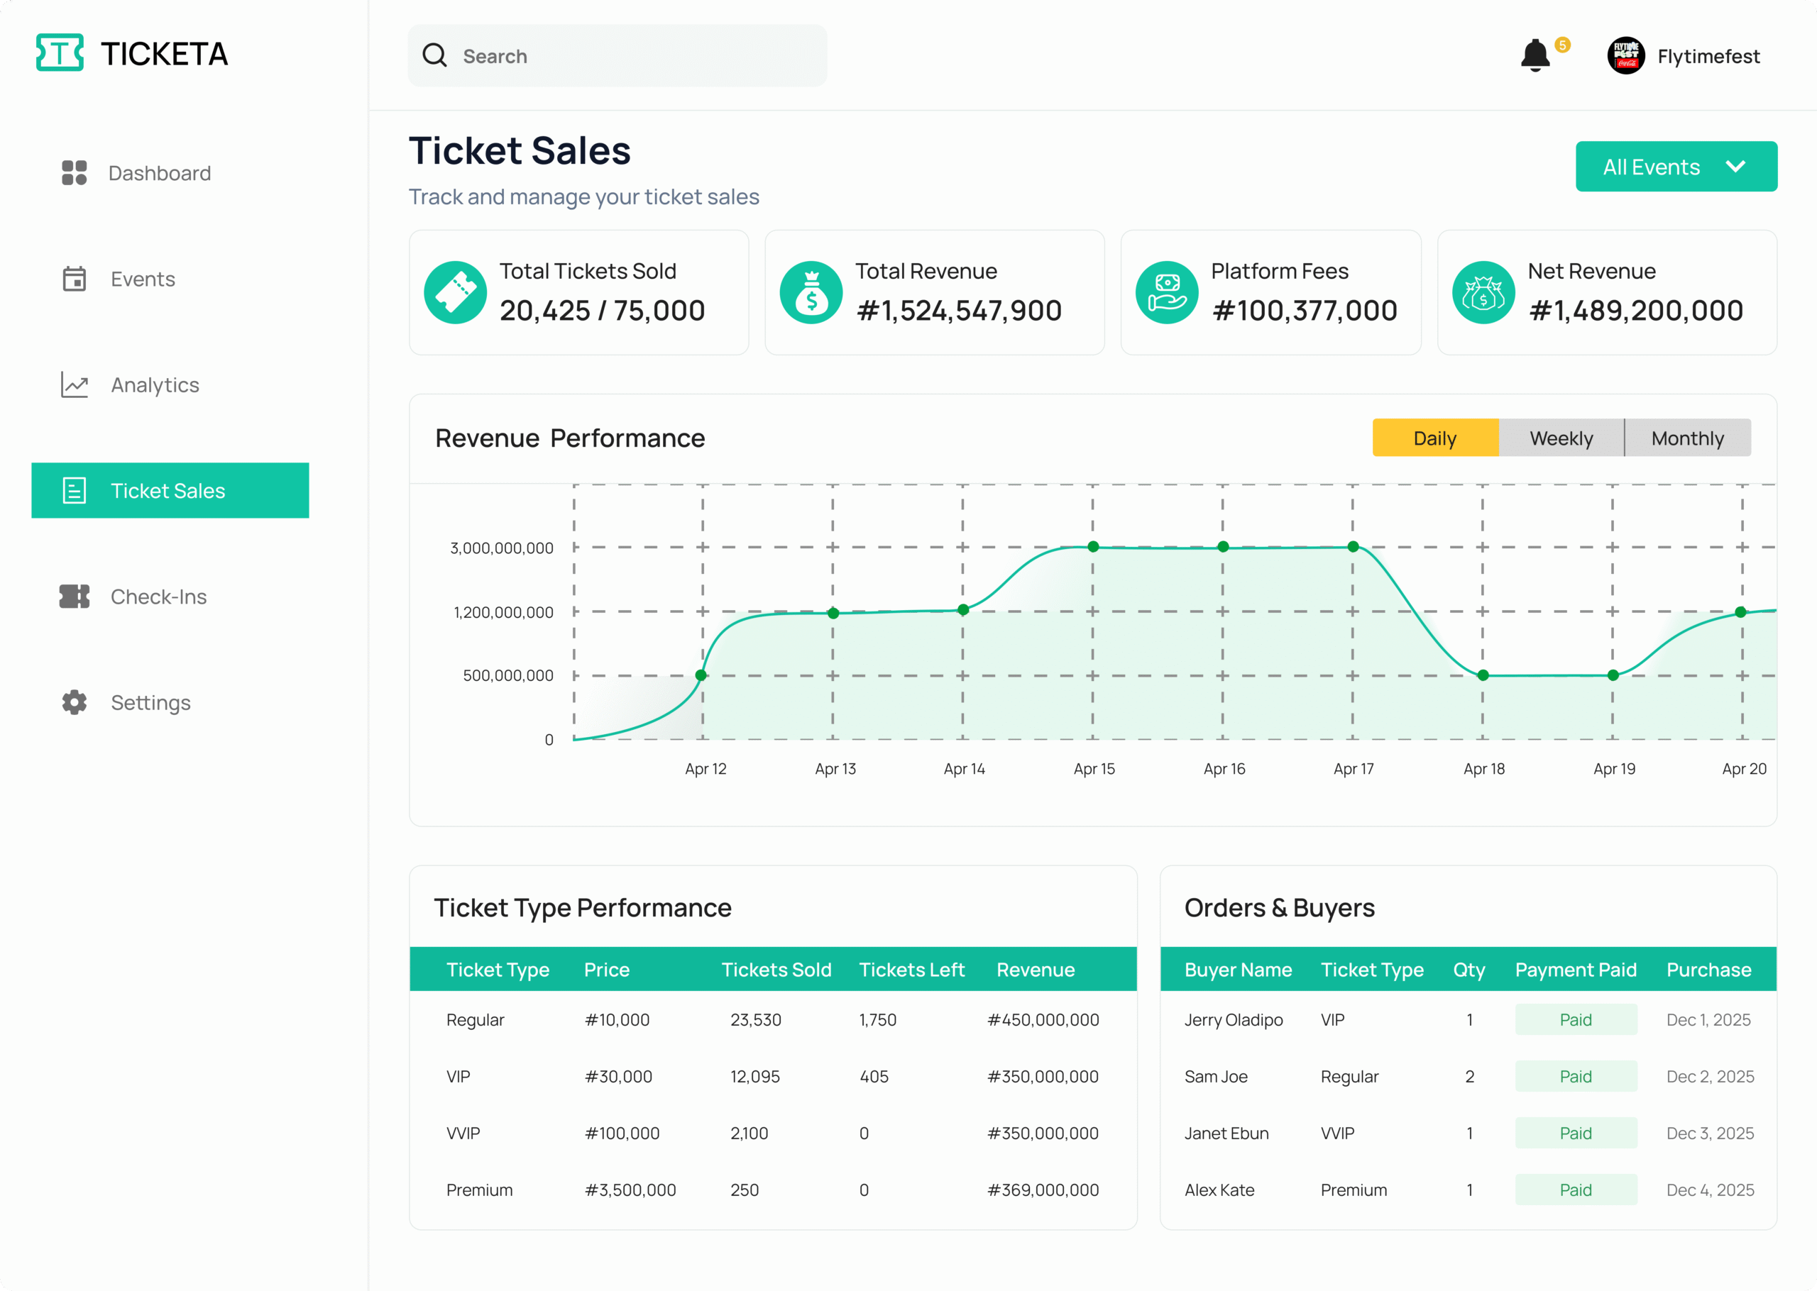Image resolution: width=1817 pixels, height=1291 pixels.
Task: Click the TICKETA logo icon
Action: click(60, 52)
